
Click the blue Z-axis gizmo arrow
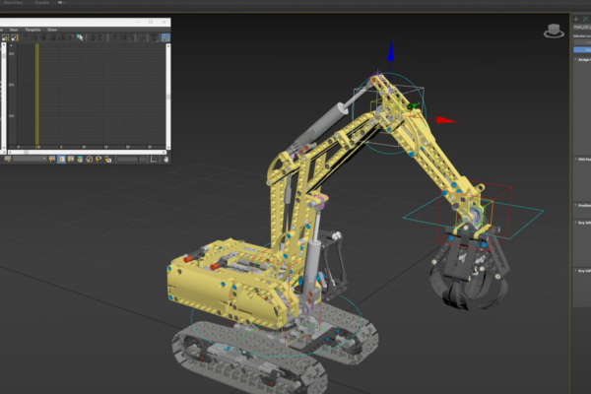[x=390, y=51]
